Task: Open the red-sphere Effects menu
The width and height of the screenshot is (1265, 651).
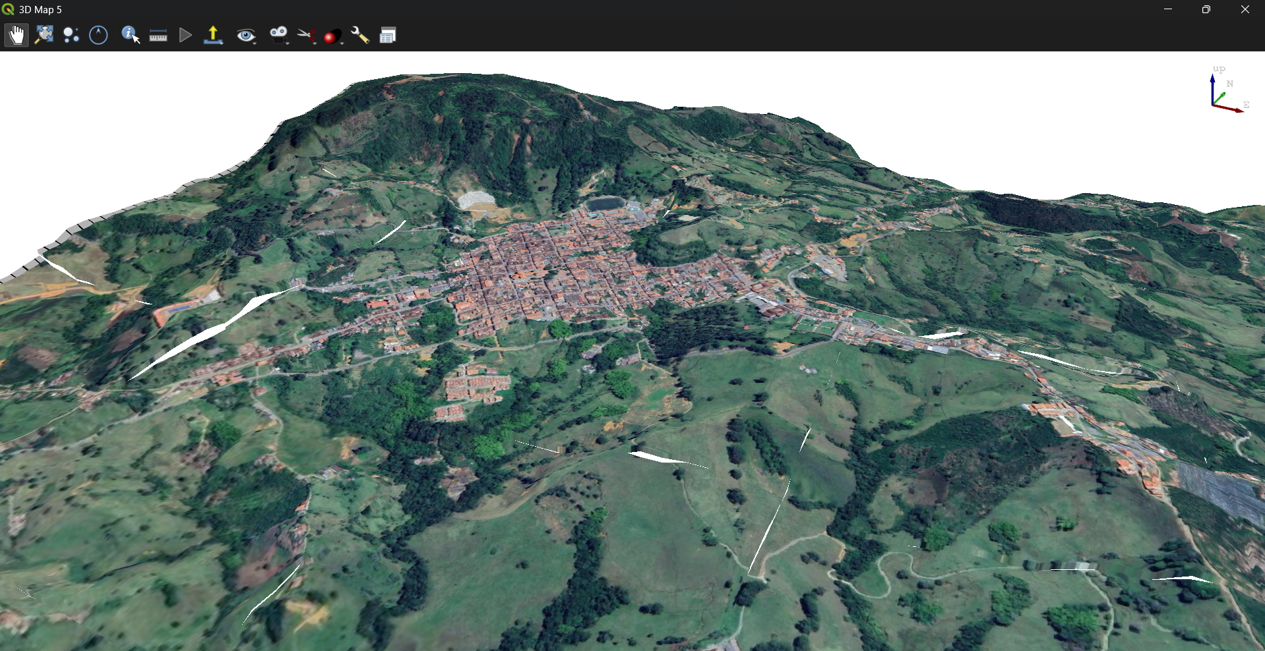Action: (x=333, y=36)
